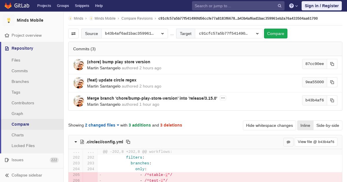Toggle comments with the speech bubble icon
Image resolution: width=347 pixels, height=182 pixels.
[x=288, y=142]
